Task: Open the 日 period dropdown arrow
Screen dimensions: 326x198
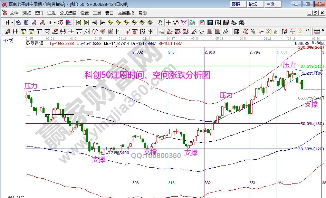Action: 12,22
